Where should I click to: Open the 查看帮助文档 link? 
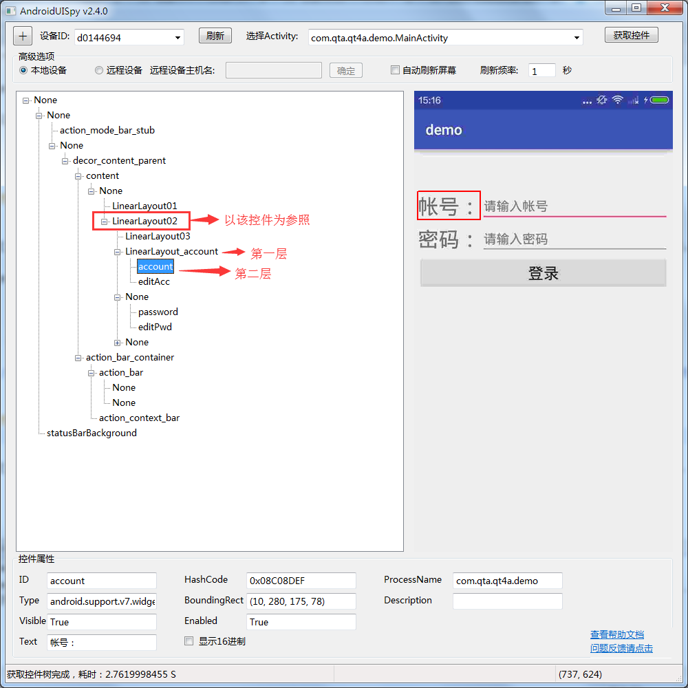[617, 634]
